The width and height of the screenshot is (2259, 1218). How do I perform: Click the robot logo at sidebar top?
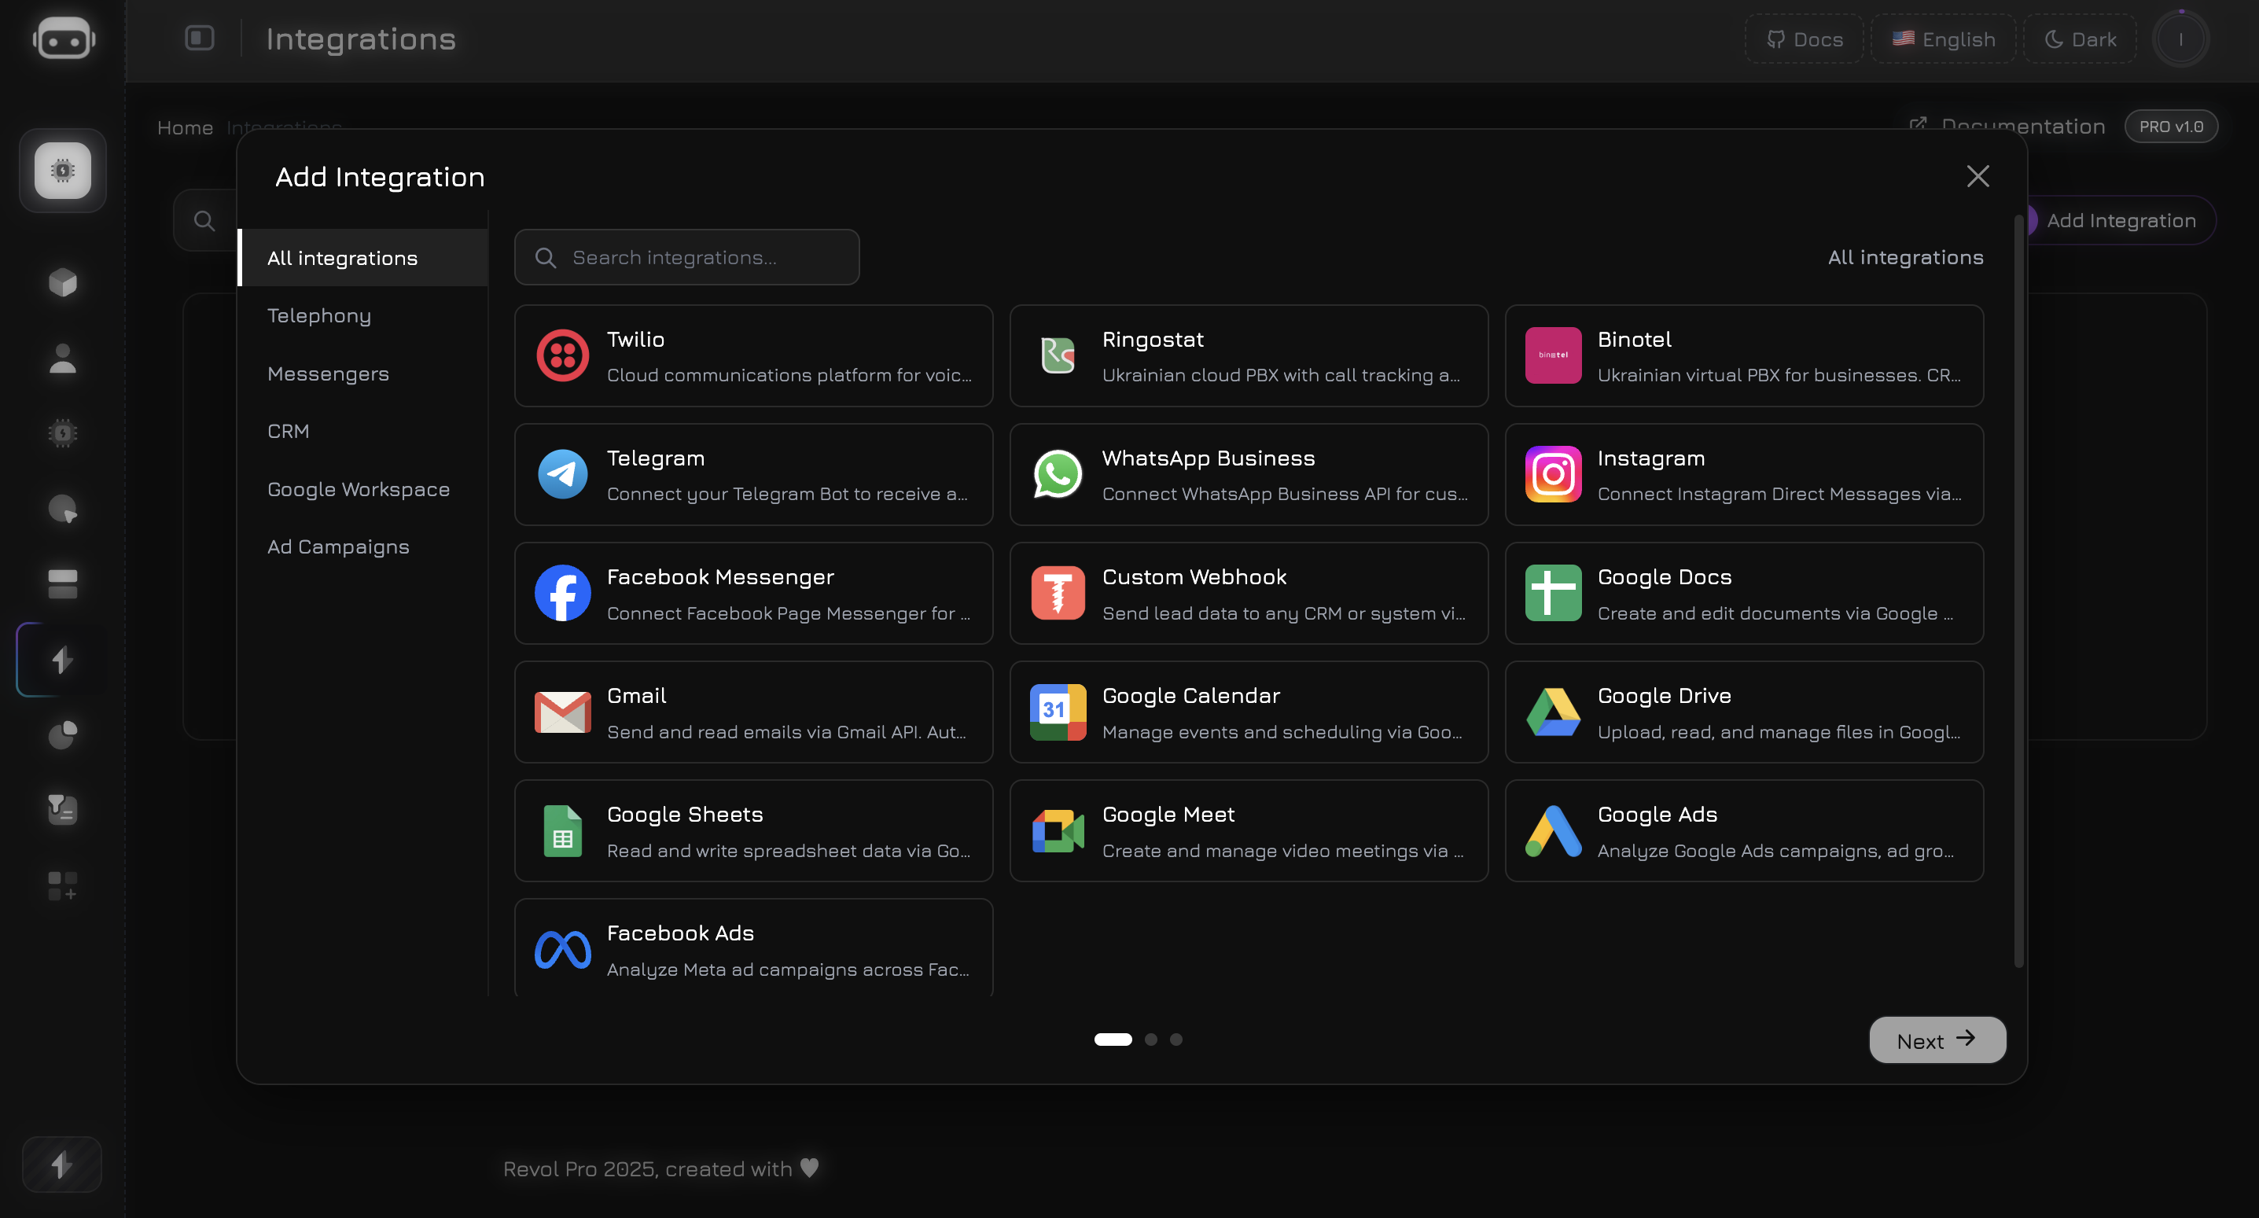(61, 38)
